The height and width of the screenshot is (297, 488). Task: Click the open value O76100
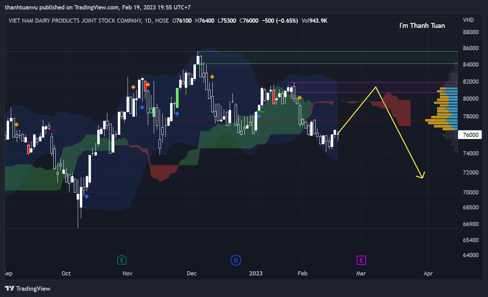(x=182, y=21)
